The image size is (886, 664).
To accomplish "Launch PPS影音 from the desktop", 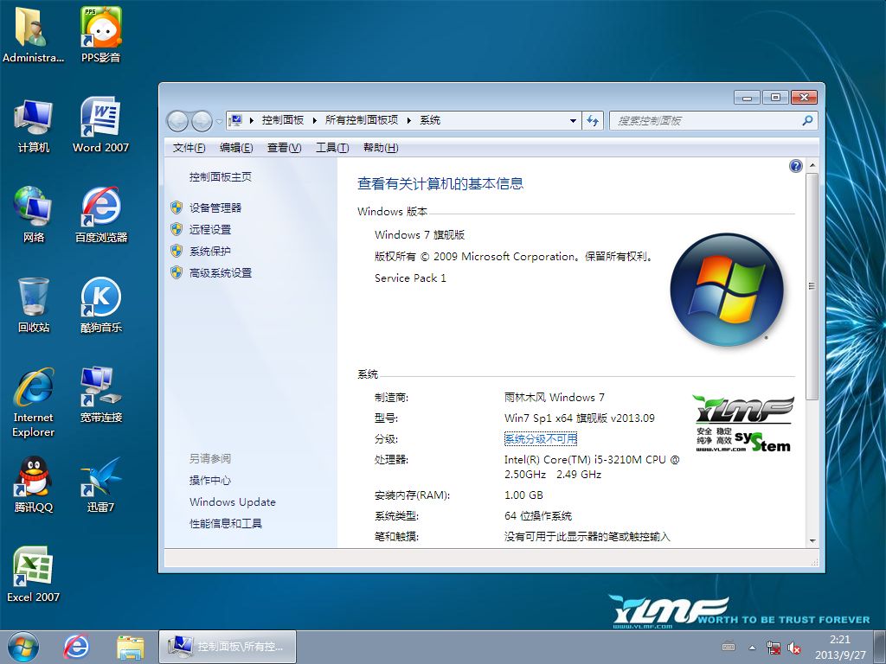I will 100,34.
